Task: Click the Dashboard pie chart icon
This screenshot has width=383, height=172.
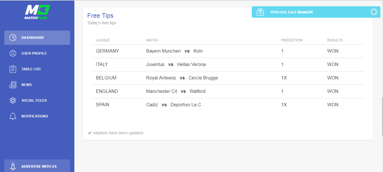Action: point(13,38)
